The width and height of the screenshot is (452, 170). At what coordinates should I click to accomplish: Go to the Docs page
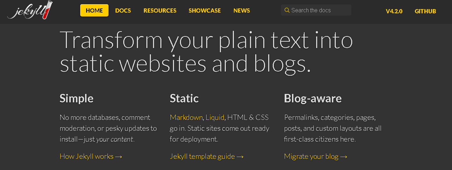[x=123, y=11]
